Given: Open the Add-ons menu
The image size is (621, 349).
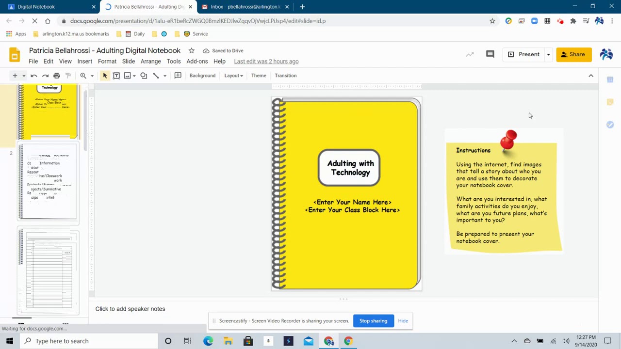Looking at the screenshot, I should [197, 62].
